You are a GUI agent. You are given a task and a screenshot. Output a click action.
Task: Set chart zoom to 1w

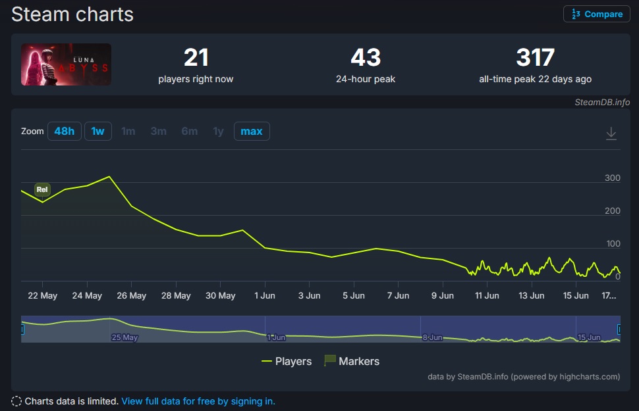(97, 131)
